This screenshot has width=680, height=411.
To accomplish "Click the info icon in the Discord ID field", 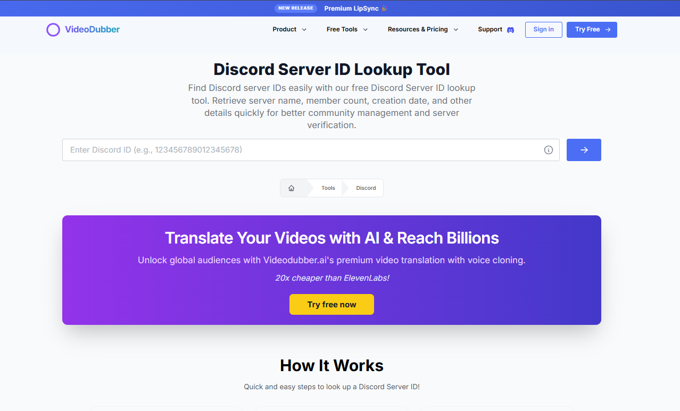I will [x=549, y=150].
